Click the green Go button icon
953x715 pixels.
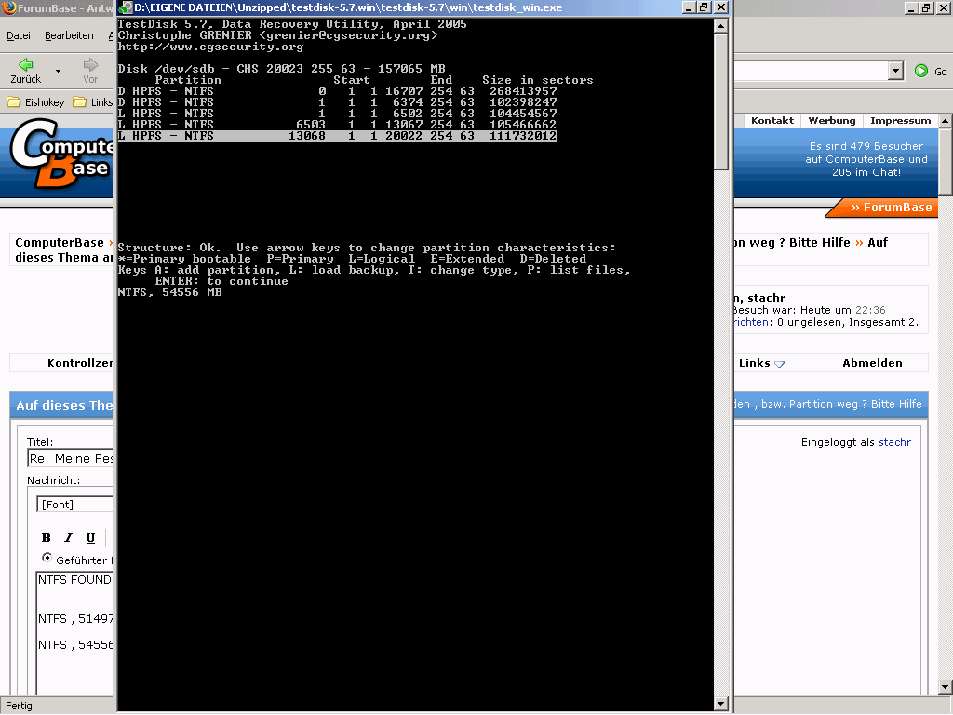tap(921, 71)
